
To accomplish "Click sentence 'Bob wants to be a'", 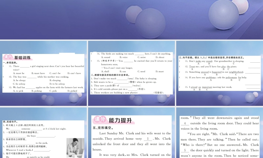I will tap(124, 82).
